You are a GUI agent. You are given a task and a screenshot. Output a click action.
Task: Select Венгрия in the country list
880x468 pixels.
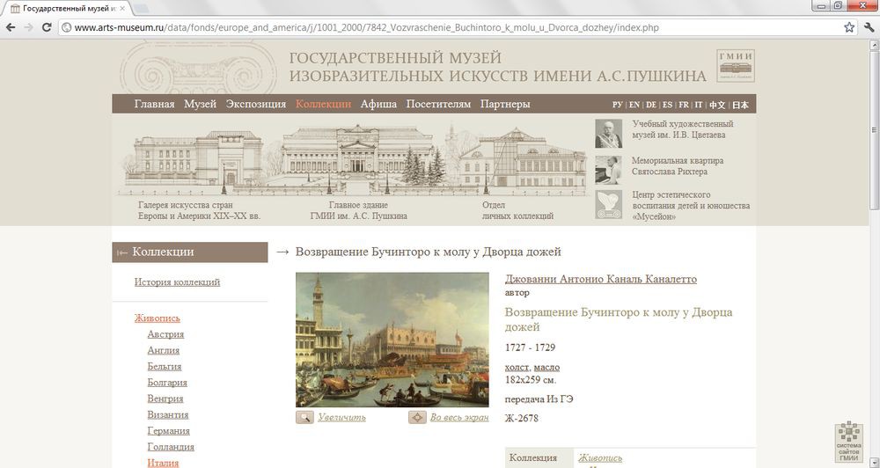click(165, 399)
